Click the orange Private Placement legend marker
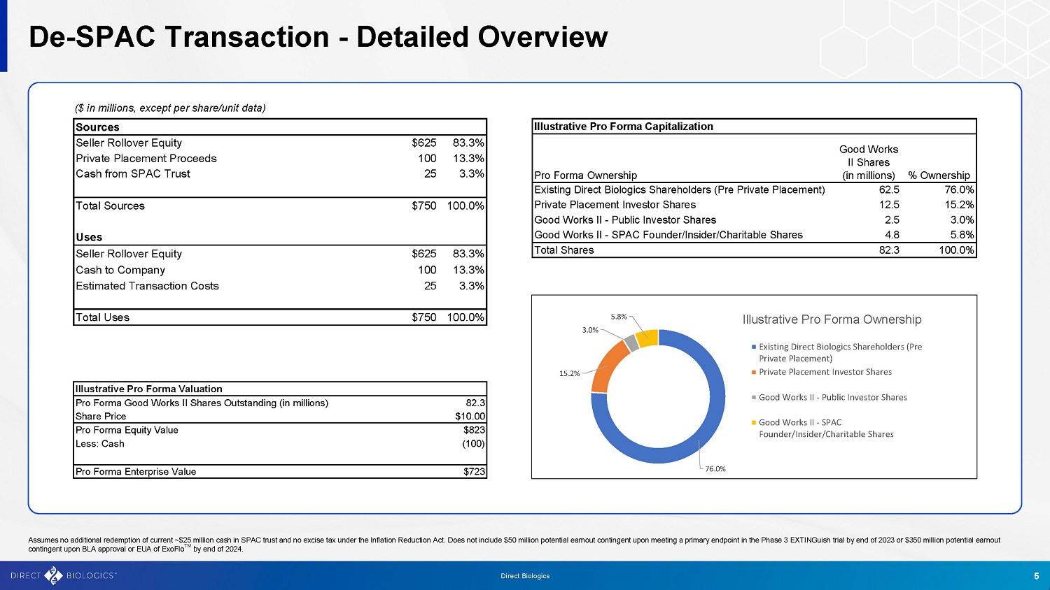The width and height of the screenshot is (1050, 590). [x=754, y=372]
